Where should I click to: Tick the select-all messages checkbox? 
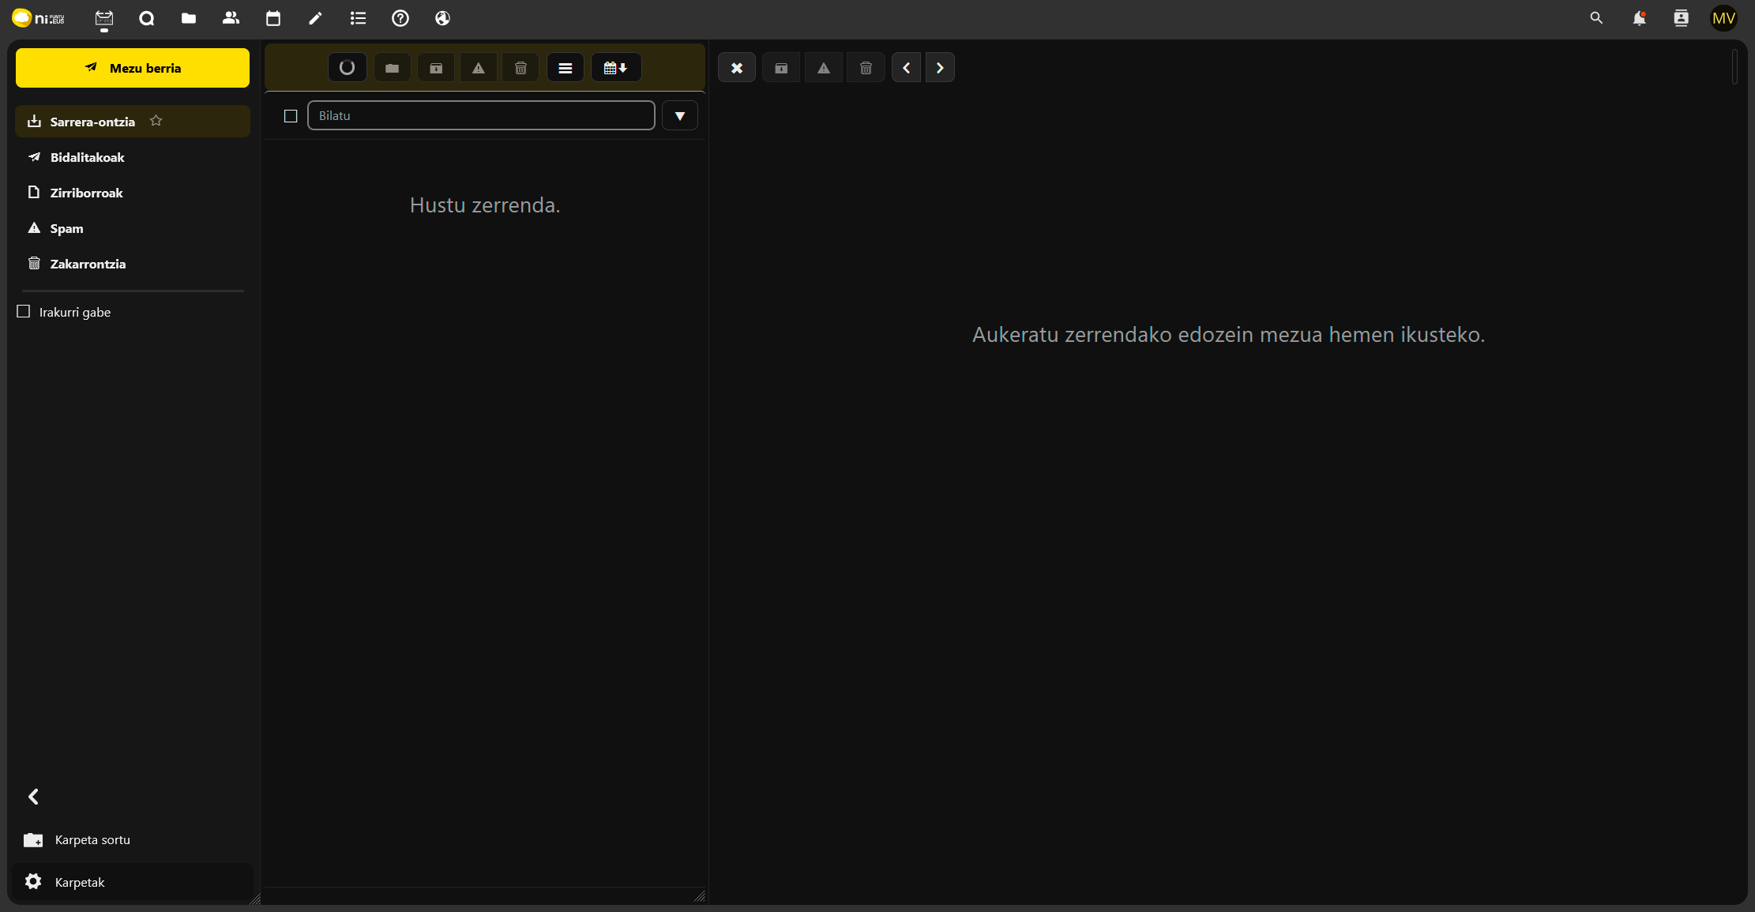291,116
